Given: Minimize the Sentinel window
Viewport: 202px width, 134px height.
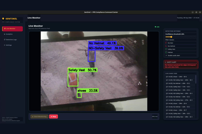Looking at the screenshot, I should 192,12.
